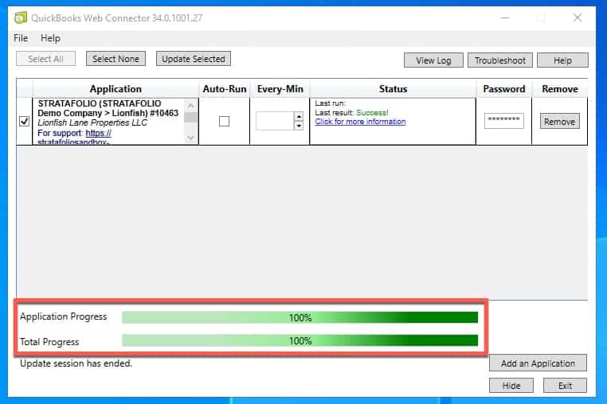Click the Password field
This screenshot has width=607, height=404.
(504, 121)
